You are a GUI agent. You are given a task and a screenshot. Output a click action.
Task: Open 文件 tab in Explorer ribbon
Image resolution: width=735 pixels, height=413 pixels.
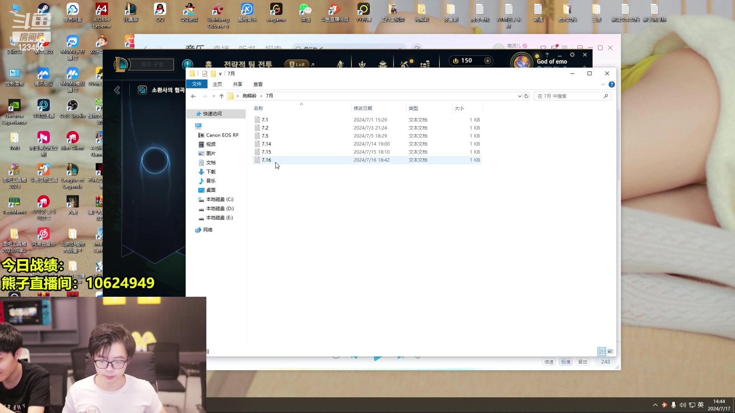(x=197, y=84)
